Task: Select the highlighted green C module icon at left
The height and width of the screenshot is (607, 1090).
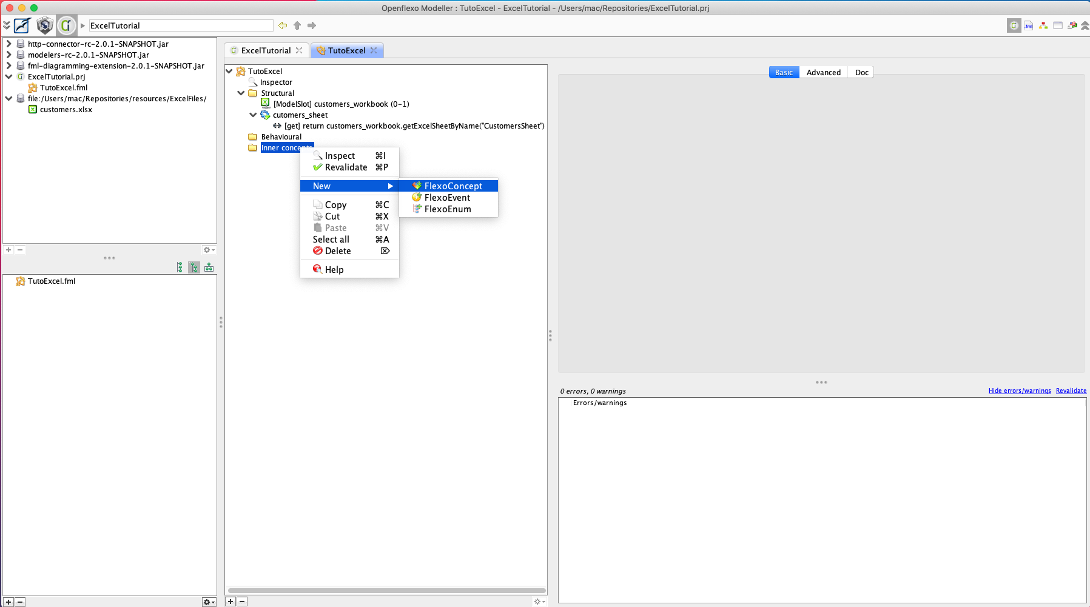Action: 66,25
